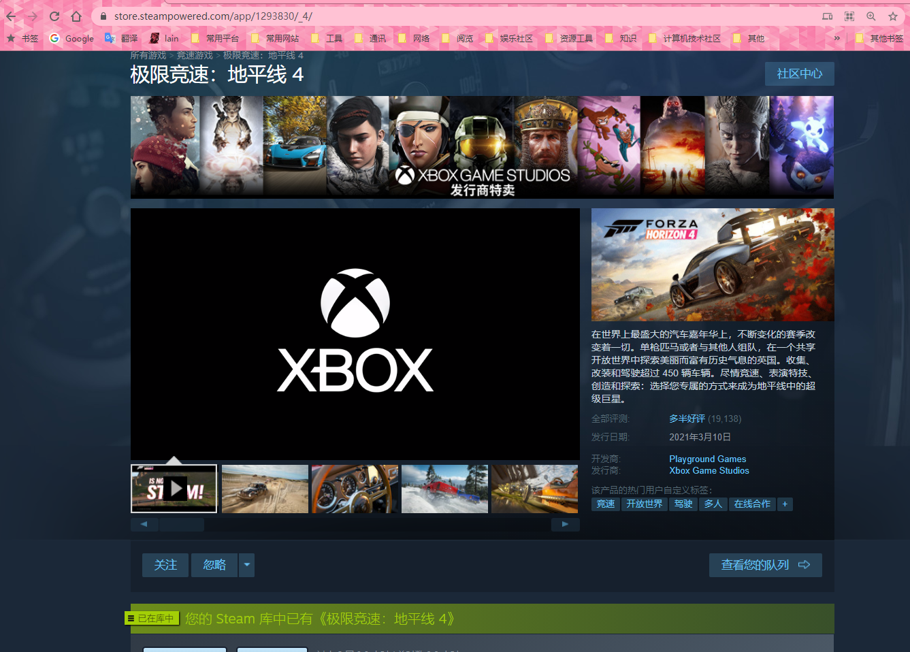Click the padlock icon in the address bar
The height and width of the screenshot is (652, 910).
click(103, 16)
